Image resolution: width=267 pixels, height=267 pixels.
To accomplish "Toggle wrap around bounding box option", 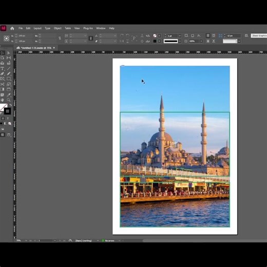I will coord(214,35).
